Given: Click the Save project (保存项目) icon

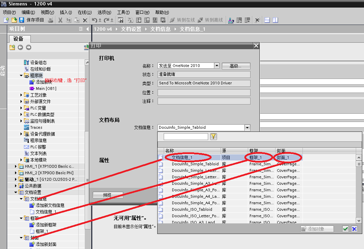Looking at the screenshot, I should click(x=22, y=20).
